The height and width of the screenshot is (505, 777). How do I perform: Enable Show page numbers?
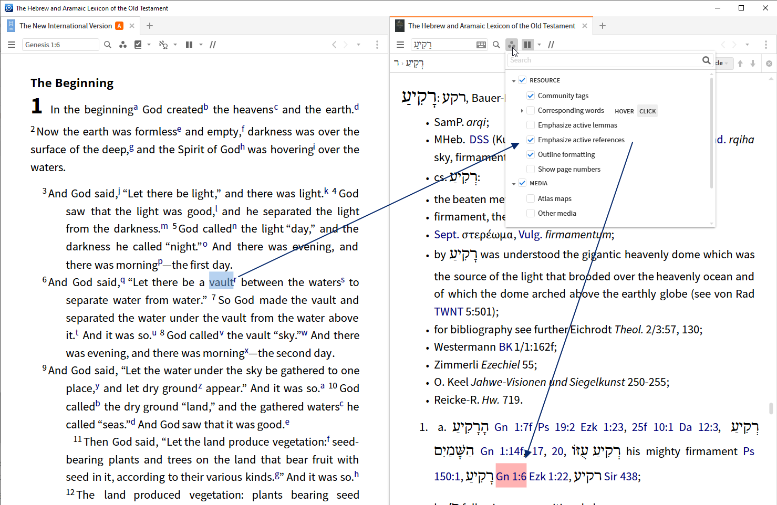pyautogui.click(x=531, y=169)
